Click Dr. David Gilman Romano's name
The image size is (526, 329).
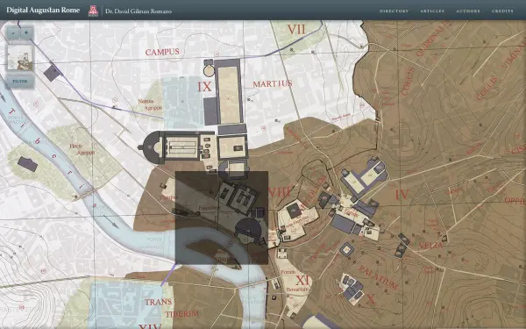coord(139,11)
